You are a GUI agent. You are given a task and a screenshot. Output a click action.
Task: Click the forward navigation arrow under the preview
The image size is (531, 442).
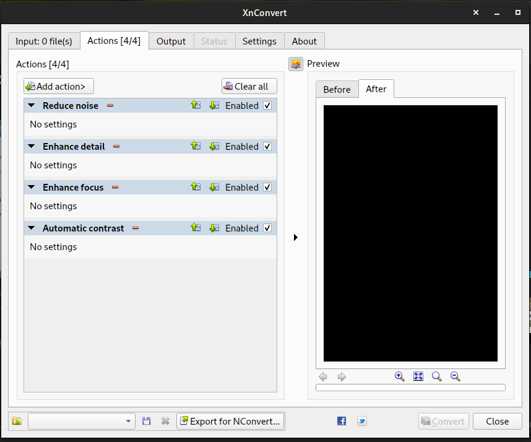(342, 376)
